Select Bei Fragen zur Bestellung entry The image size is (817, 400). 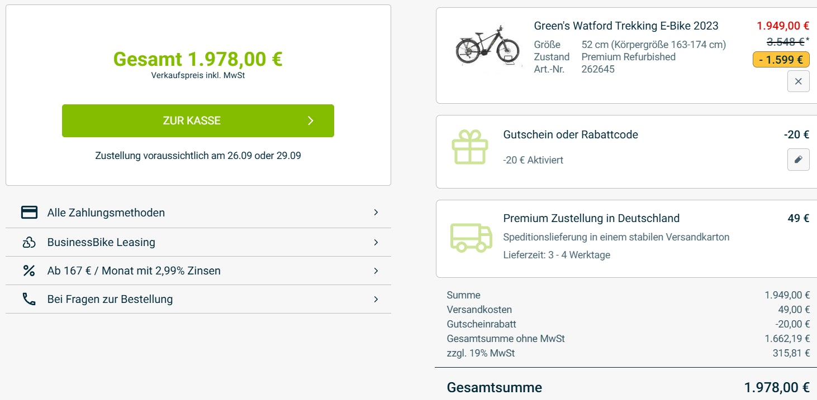point(110,299)
